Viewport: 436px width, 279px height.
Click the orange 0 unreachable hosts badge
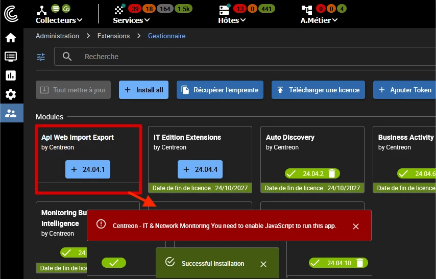(x=252, y=9)
